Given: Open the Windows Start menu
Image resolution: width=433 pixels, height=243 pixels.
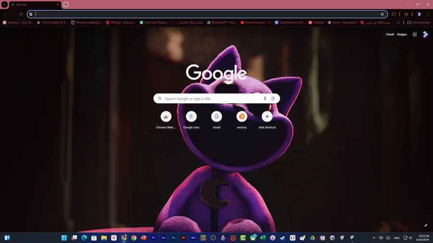Looking at the screenshot, I should pyautogui.click(x=64, y=238).
